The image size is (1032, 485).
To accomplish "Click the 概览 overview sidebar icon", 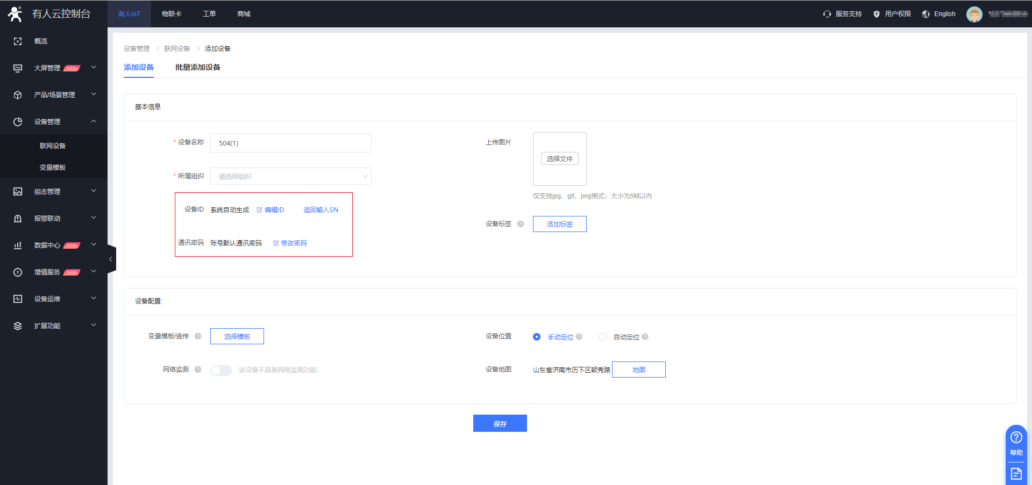I will click(18, 41).
